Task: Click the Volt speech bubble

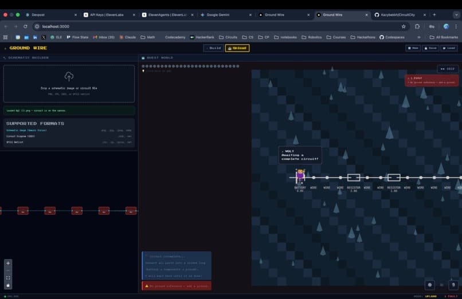Action: (300, 155)
